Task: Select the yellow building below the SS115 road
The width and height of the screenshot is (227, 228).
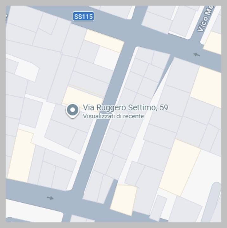Action: pyautogui.click(x=104, y=41)
